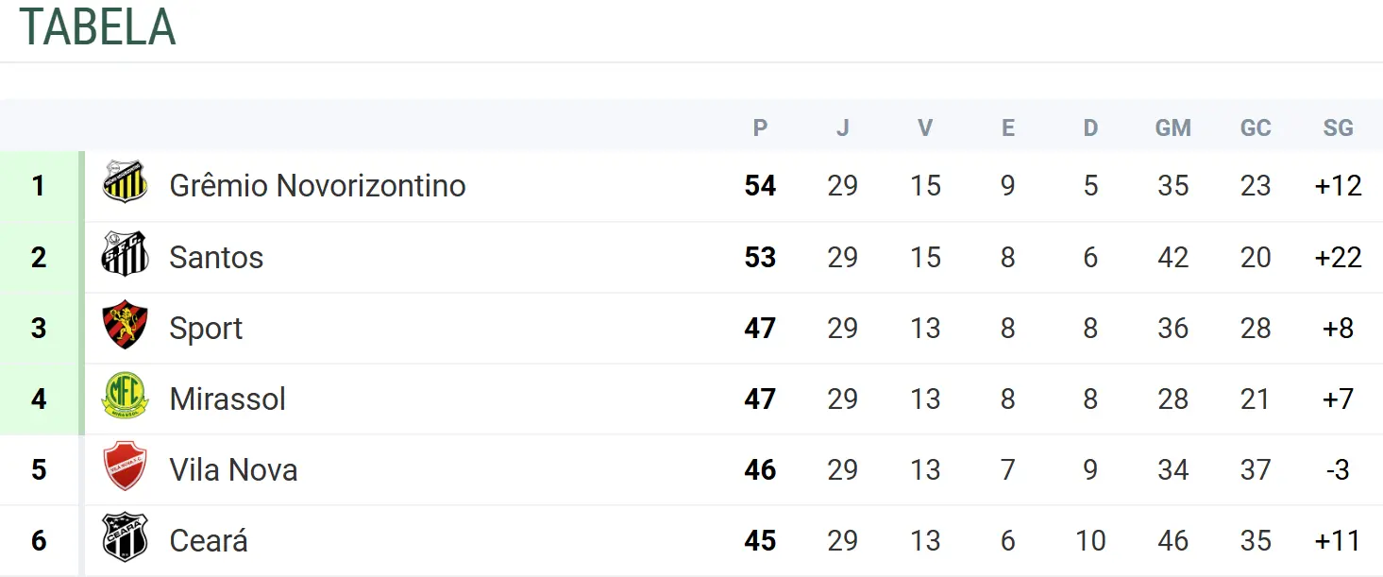Click the V wins column header

click(x=925, y=128)
